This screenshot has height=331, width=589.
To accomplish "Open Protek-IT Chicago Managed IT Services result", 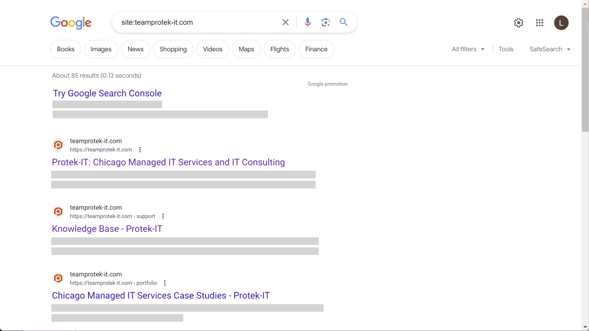I will coord(169,162).
